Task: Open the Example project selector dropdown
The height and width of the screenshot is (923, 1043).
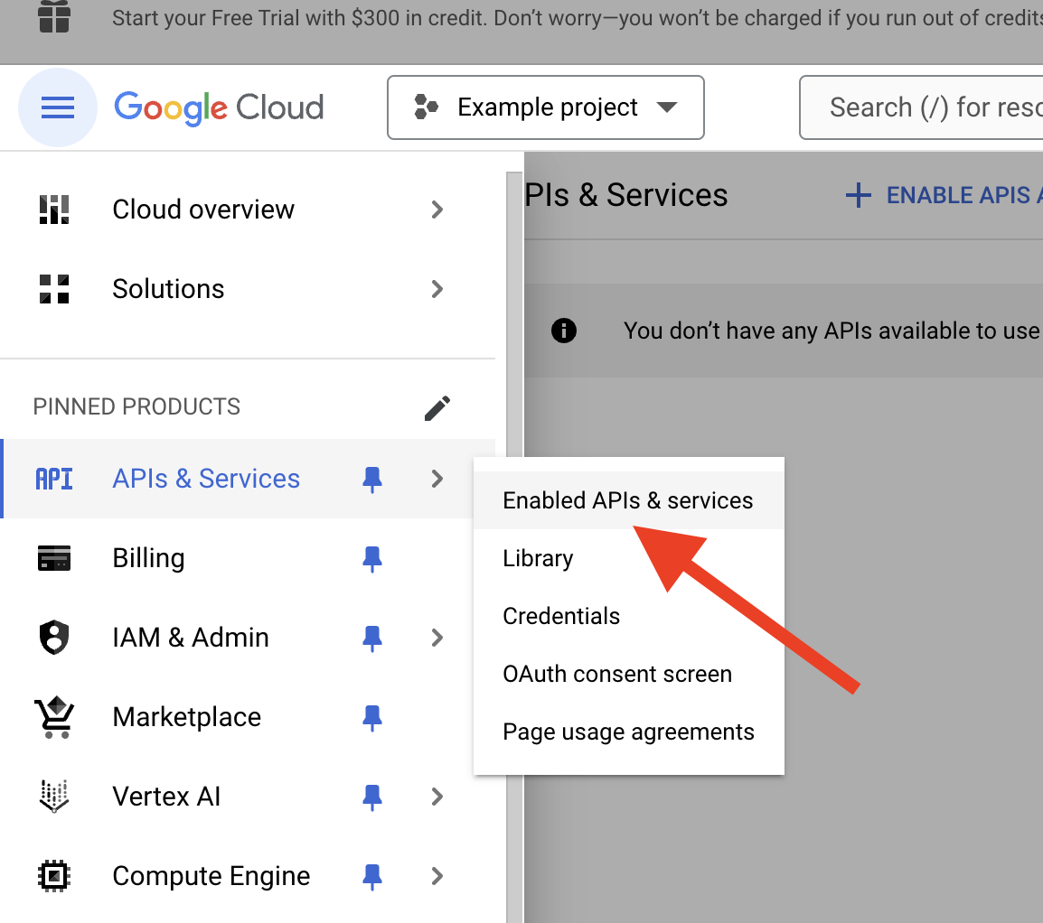Action: tap(545, 108)
